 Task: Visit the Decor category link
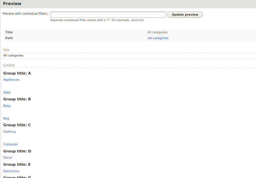(7, 158)
